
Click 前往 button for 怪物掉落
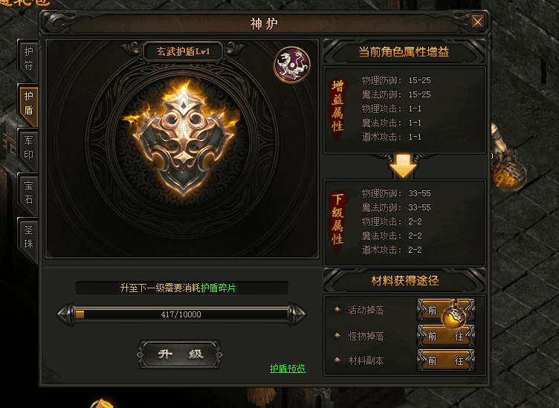(446, 336)
